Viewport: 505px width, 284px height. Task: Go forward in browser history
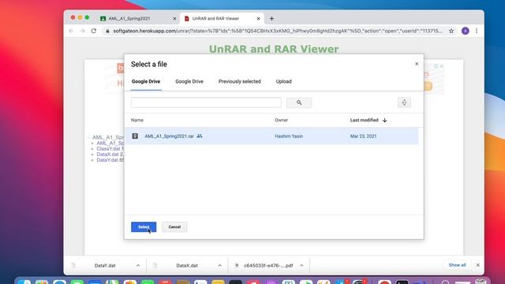click(82, 31)
